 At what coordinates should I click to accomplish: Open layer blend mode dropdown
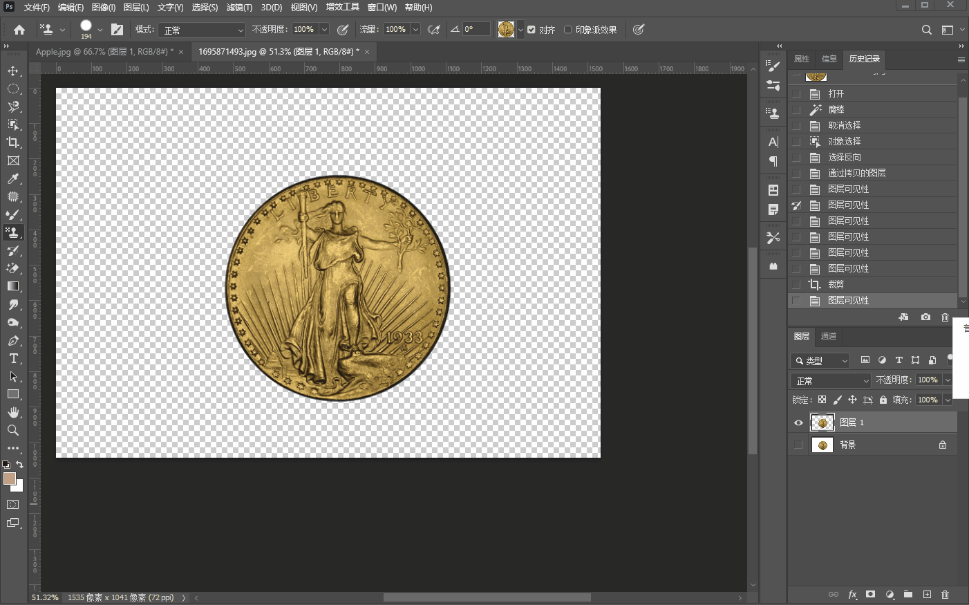click(x=831, y=380)
